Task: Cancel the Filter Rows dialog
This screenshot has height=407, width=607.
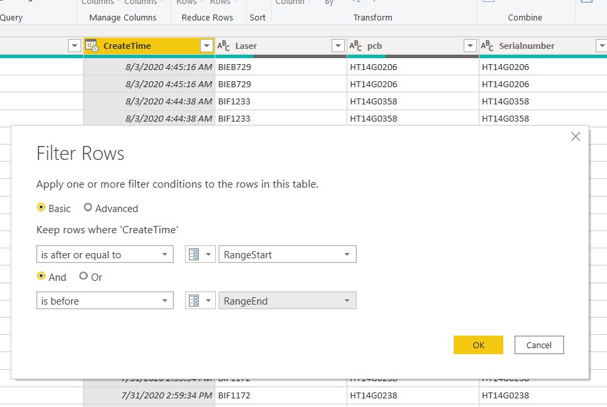Action: coord(539,345)
